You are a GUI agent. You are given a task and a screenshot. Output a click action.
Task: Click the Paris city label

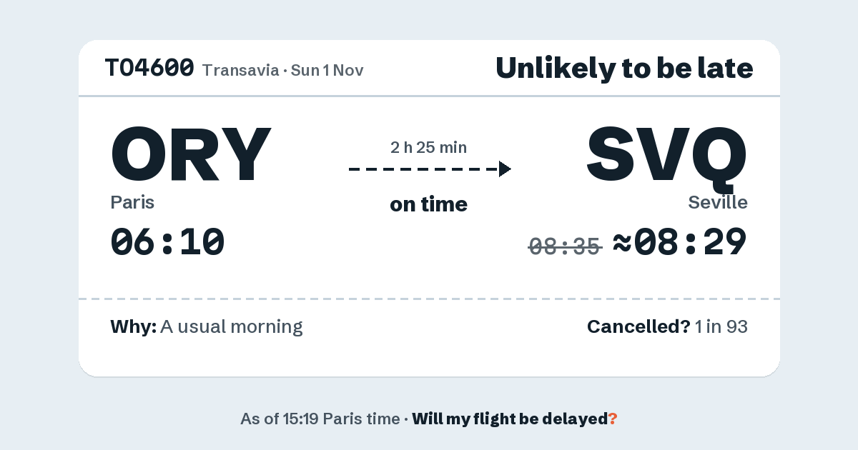click(x=132, y=202)
